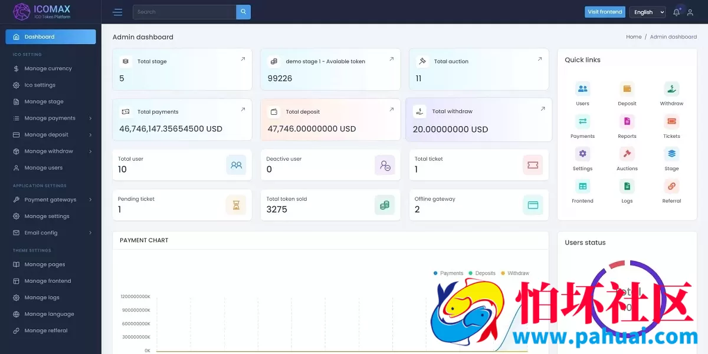Viewport: 708px width, 354px height.
Task: Click the Quick links heading
Action: coord(582,59)
